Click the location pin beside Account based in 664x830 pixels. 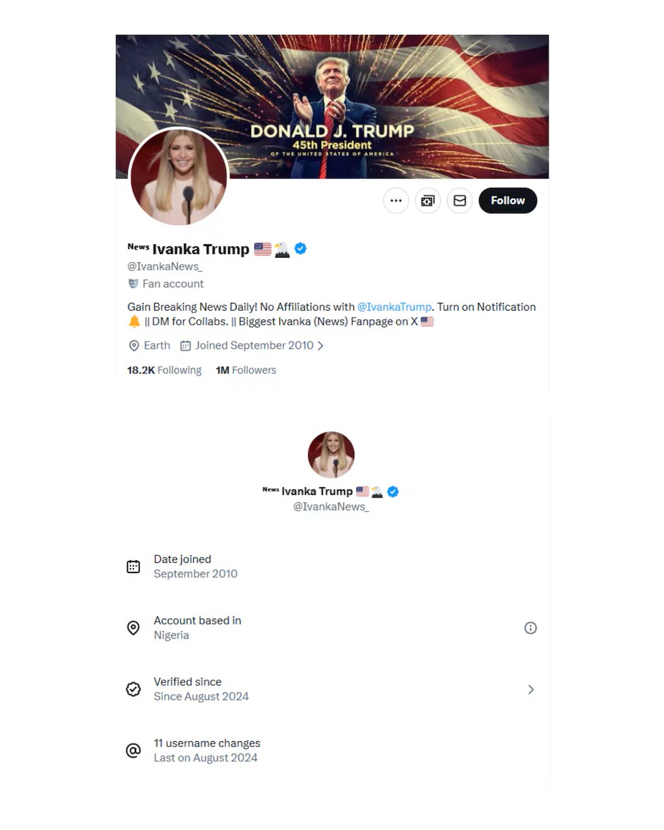click(x=134, y=628)
